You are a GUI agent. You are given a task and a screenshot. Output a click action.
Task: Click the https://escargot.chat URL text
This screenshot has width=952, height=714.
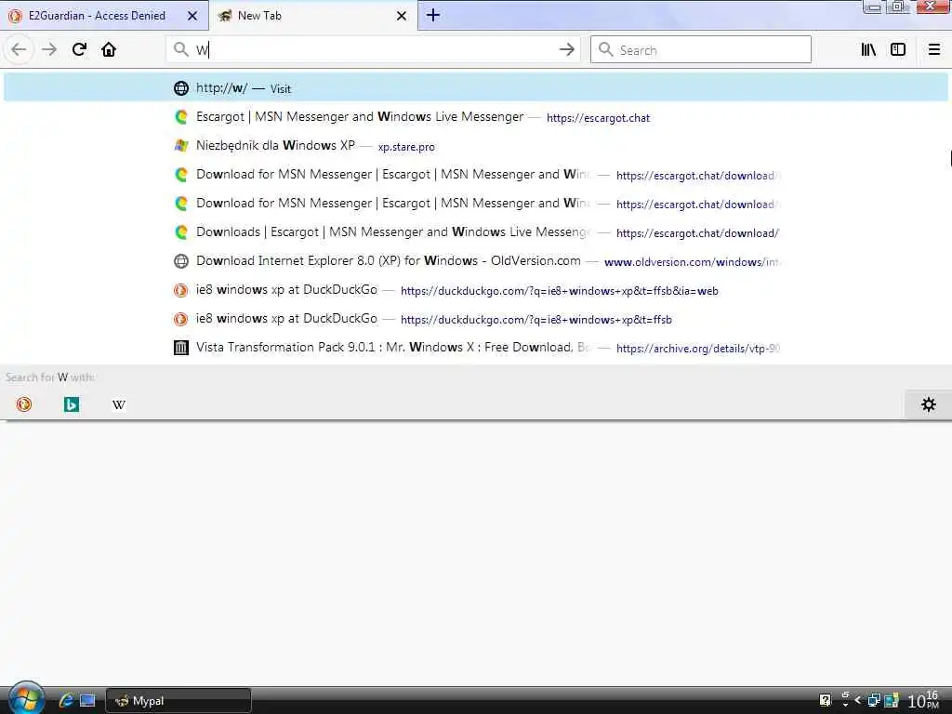click(598, 118)
